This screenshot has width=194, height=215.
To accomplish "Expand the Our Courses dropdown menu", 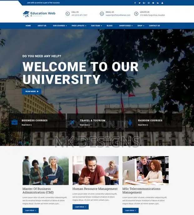I will click(60, 26).
